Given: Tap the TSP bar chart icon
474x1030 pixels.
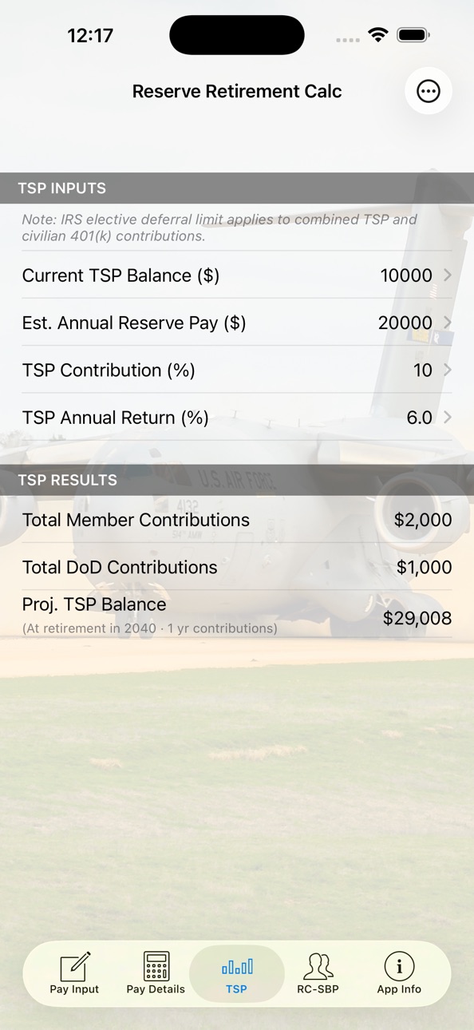Looking at the screenshot, I should click(x=237, y=967).
